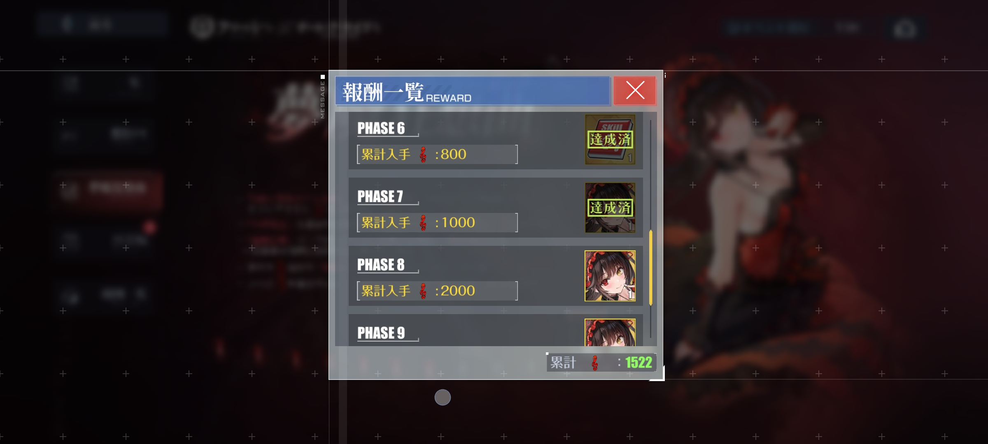Open the Phase 7 completed reward portrait
The height and width of the screenshot is (444, 988).
(x=610, y=208)
